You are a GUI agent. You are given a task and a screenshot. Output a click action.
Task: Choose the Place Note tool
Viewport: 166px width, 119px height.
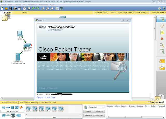tap(162, 32)
